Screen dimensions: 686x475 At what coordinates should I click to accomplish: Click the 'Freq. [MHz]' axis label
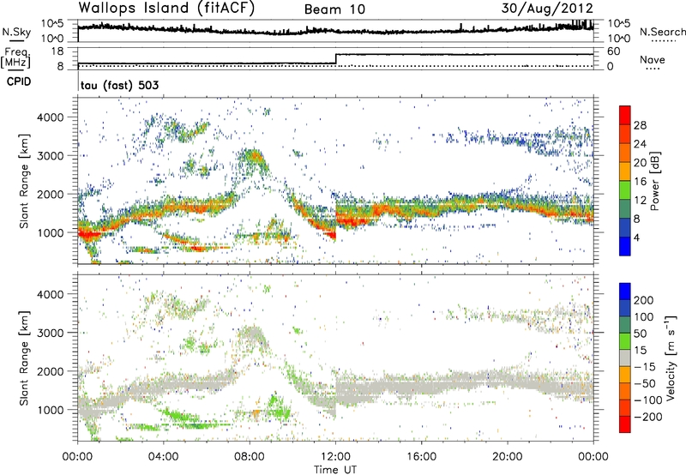pyautogui.click(x=15, y=57)
